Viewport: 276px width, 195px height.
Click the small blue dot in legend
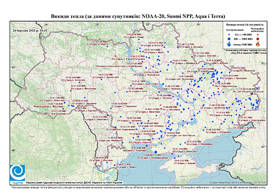point(229,34)
